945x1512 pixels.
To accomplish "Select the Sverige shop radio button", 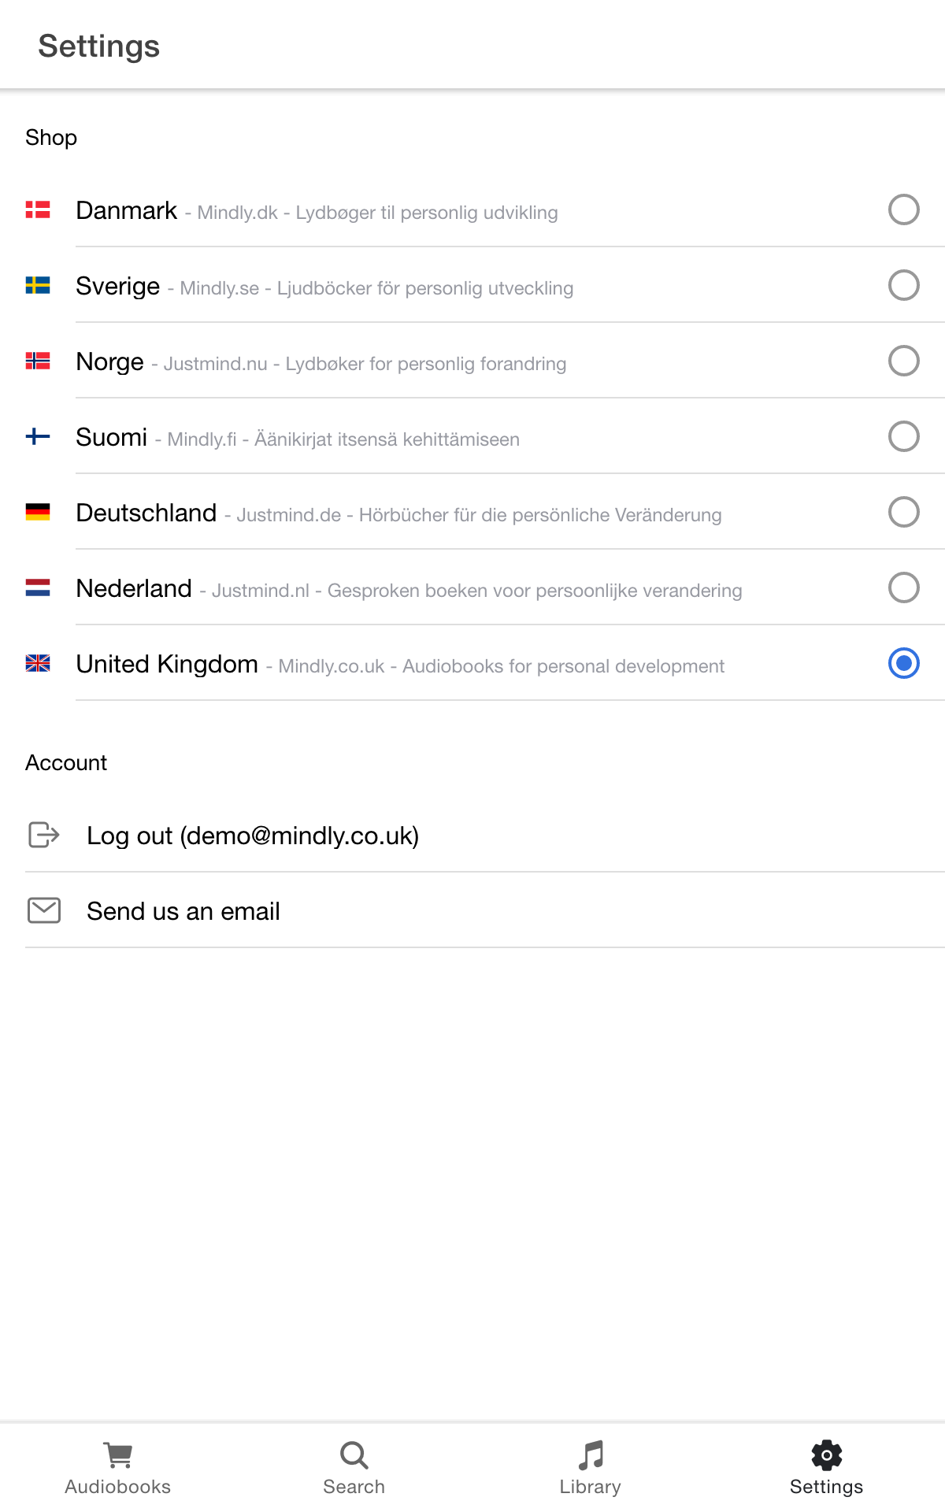I will 904,285.
